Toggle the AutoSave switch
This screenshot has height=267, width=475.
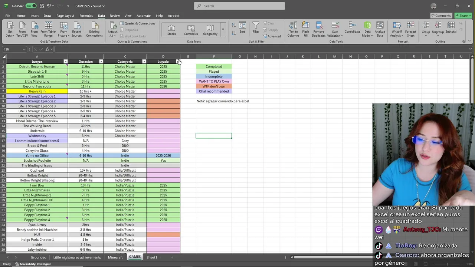click(31, 6)
